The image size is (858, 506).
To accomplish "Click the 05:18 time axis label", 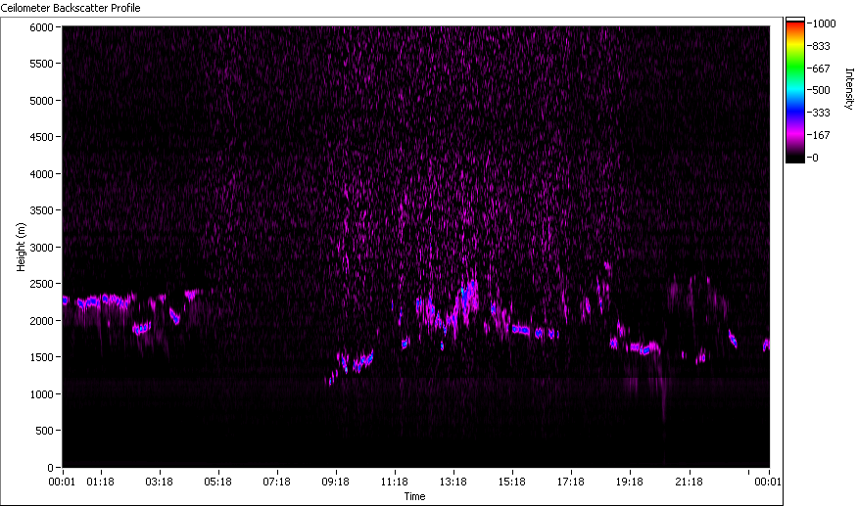I will 218,482.
